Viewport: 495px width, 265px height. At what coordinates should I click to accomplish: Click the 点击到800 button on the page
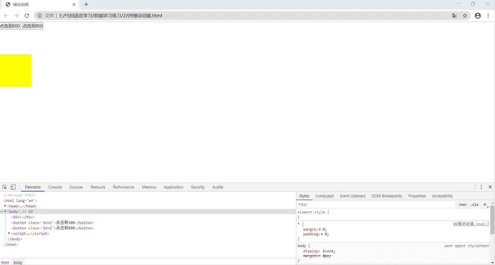pyautogui.click(x=33, y=26)
